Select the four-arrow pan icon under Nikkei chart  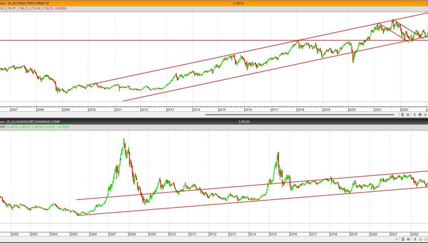pyautogui.click(x=420, y=115)
